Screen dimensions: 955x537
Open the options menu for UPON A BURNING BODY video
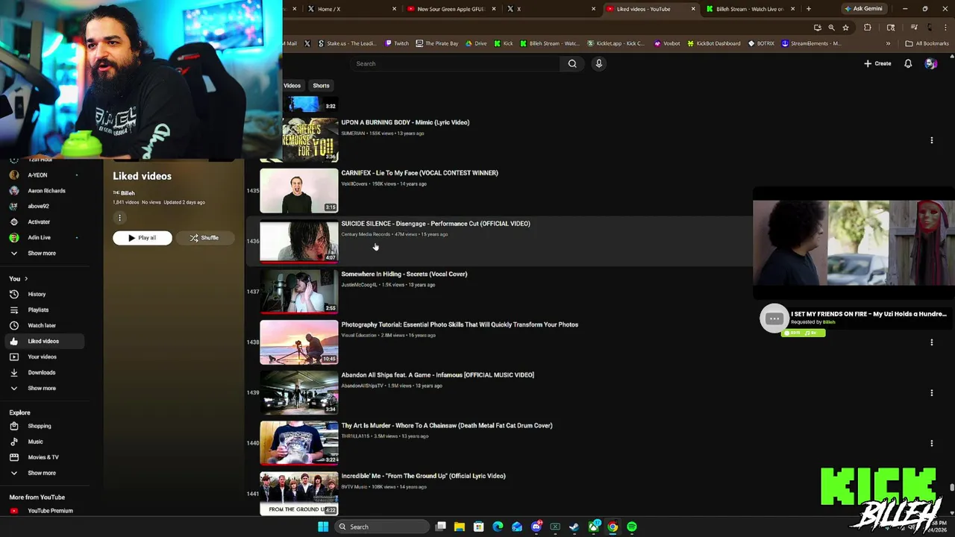[931, 140]
